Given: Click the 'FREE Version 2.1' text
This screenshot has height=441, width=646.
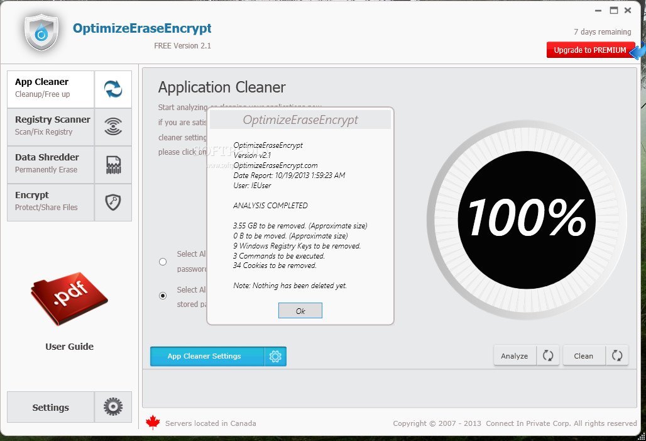Looking at the screenshot, I should (x=182, y=46).
